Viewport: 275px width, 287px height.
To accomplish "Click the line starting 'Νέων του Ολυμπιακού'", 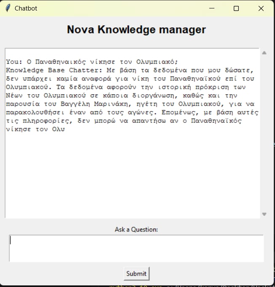I will [x=122, y=96].
